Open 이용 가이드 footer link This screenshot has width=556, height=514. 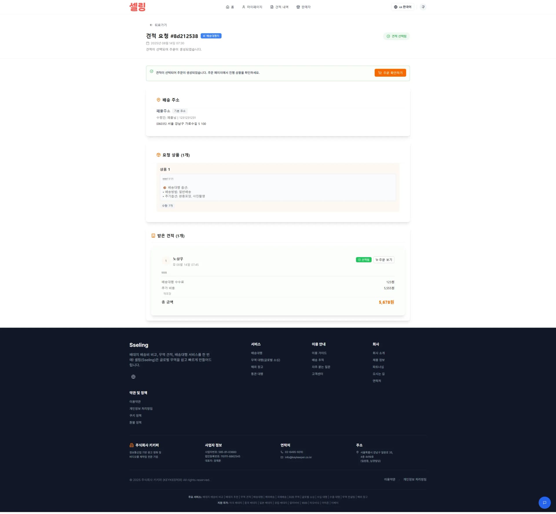319,353
